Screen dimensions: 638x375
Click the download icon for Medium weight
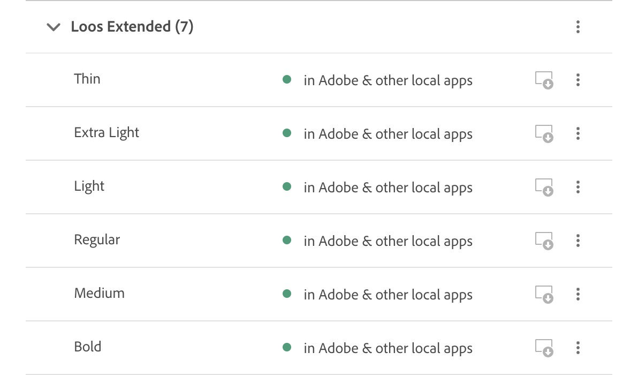543,295
